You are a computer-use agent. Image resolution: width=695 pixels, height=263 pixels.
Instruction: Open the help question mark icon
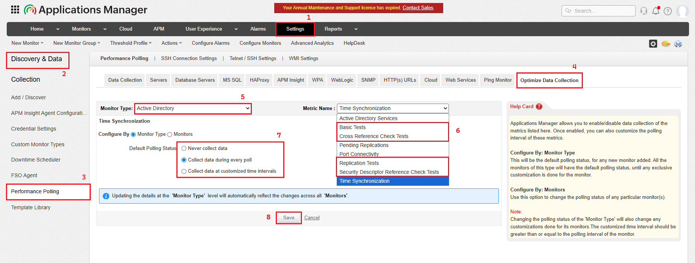(x=668, y=11)
